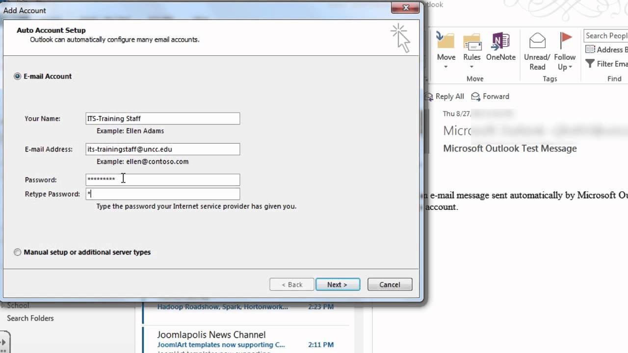Image resolution: width=628 pixels, height=353 pixels.
Task: Click the disabled Back button
Action: coord(292,285)
